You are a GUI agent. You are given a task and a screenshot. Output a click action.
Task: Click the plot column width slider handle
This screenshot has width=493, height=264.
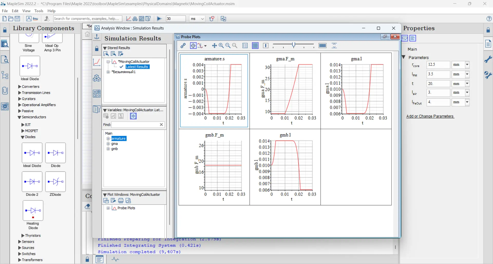pyautogui.click(x=293, y=45)
